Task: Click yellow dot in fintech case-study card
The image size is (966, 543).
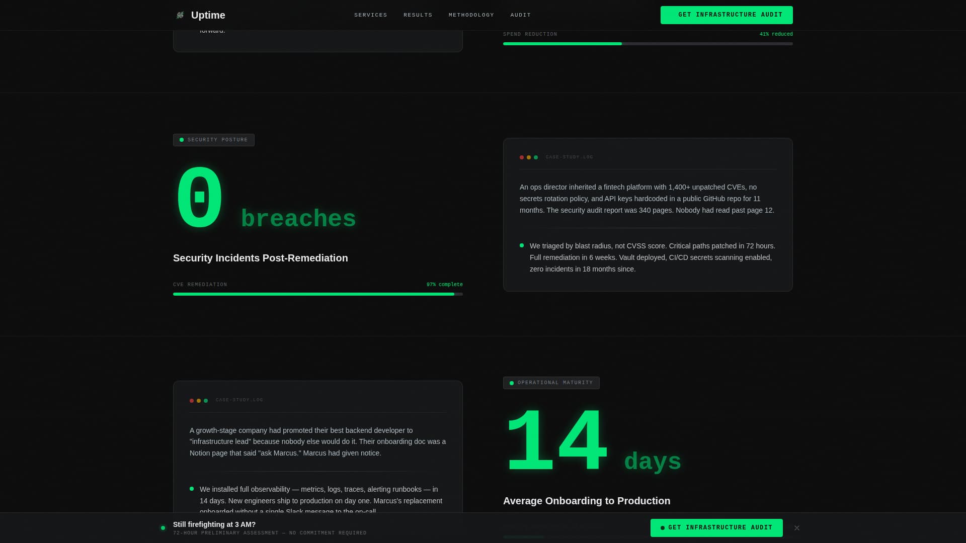Action: pyautogui.click(x=529, y=157)
